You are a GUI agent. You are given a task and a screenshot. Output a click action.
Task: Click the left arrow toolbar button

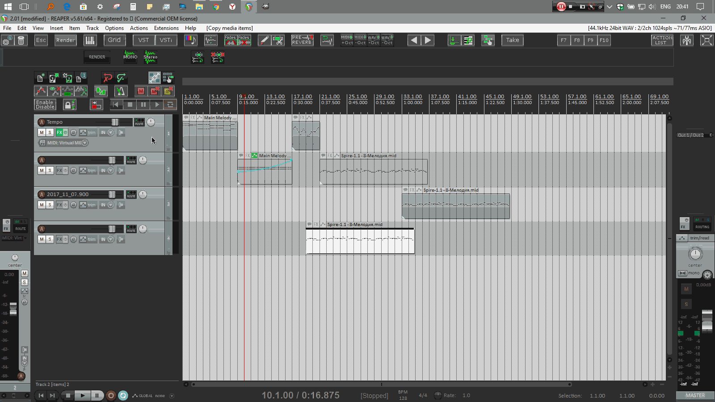pos(414,40)
